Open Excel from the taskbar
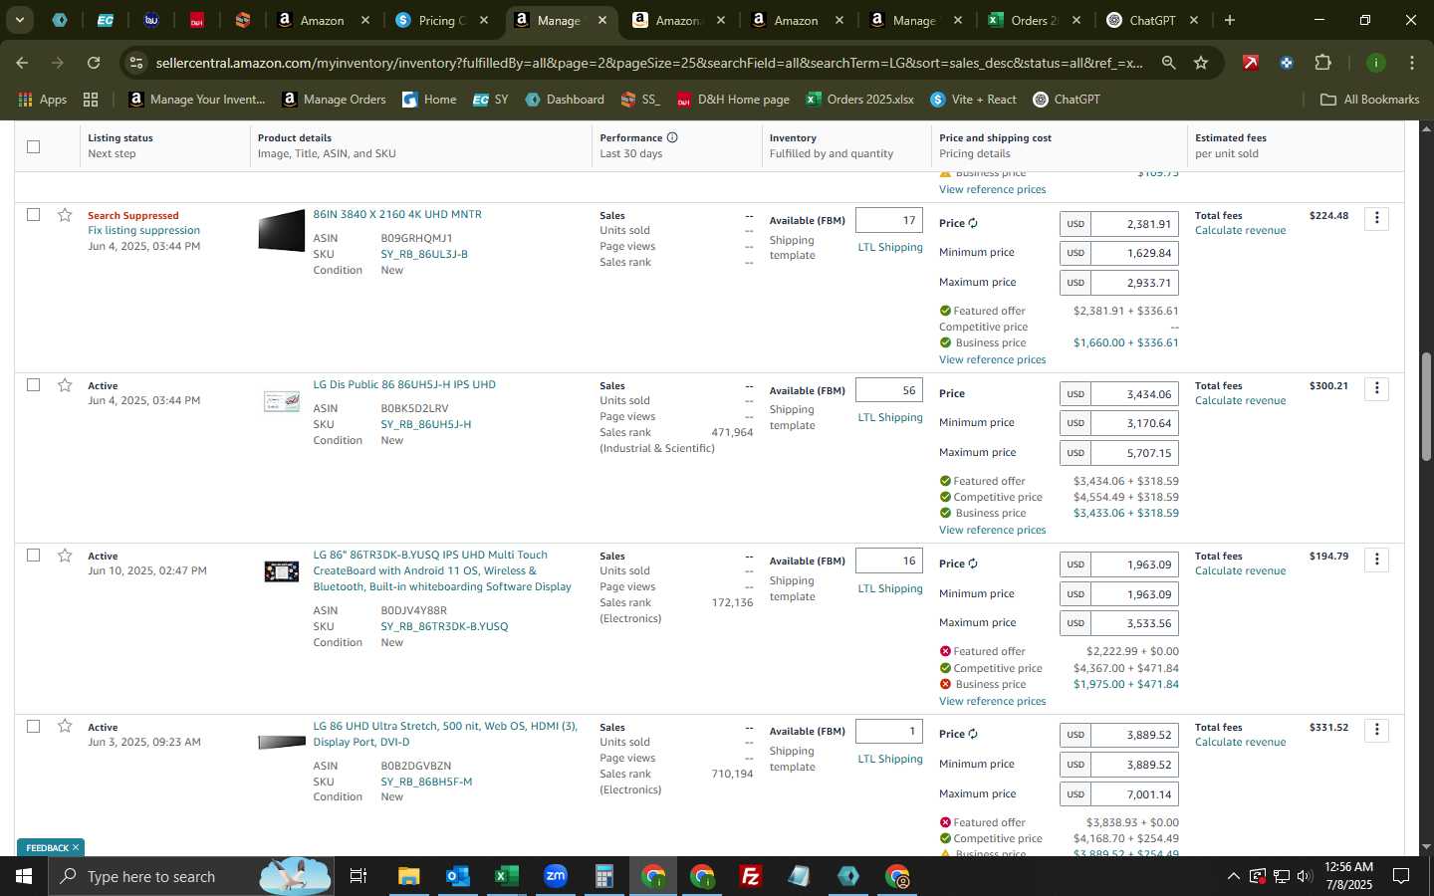Image resolution: width=1434 pixels, height=896 pixels. click(506, 876)
